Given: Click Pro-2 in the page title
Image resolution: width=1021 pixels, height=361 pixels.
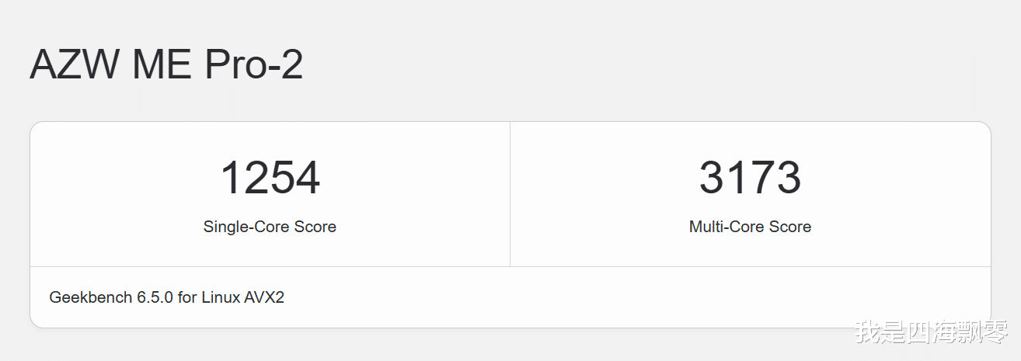Looking at the screenshot, I should point(254,64).
